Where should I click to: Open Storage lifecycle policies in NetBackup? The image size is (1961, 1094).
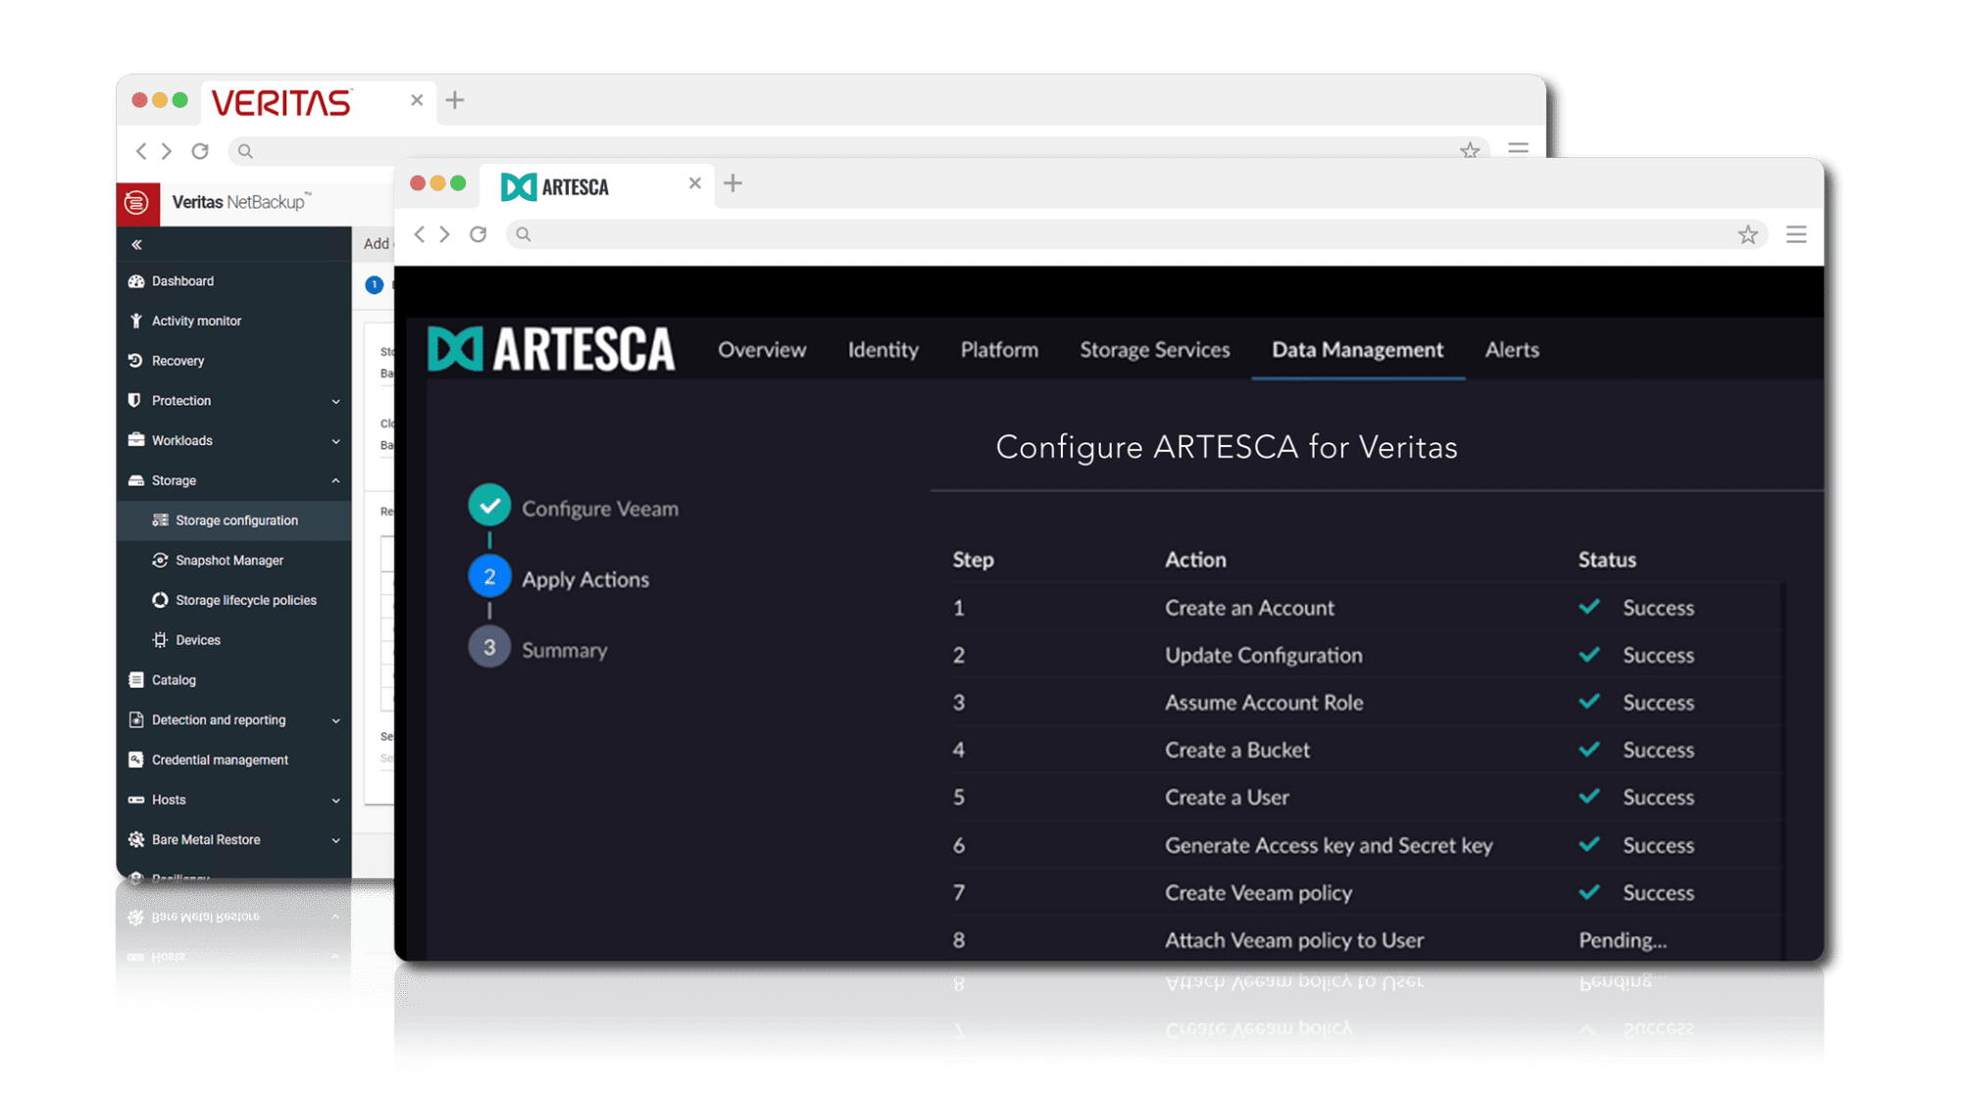pyautogui.click(x=233, y=600)
